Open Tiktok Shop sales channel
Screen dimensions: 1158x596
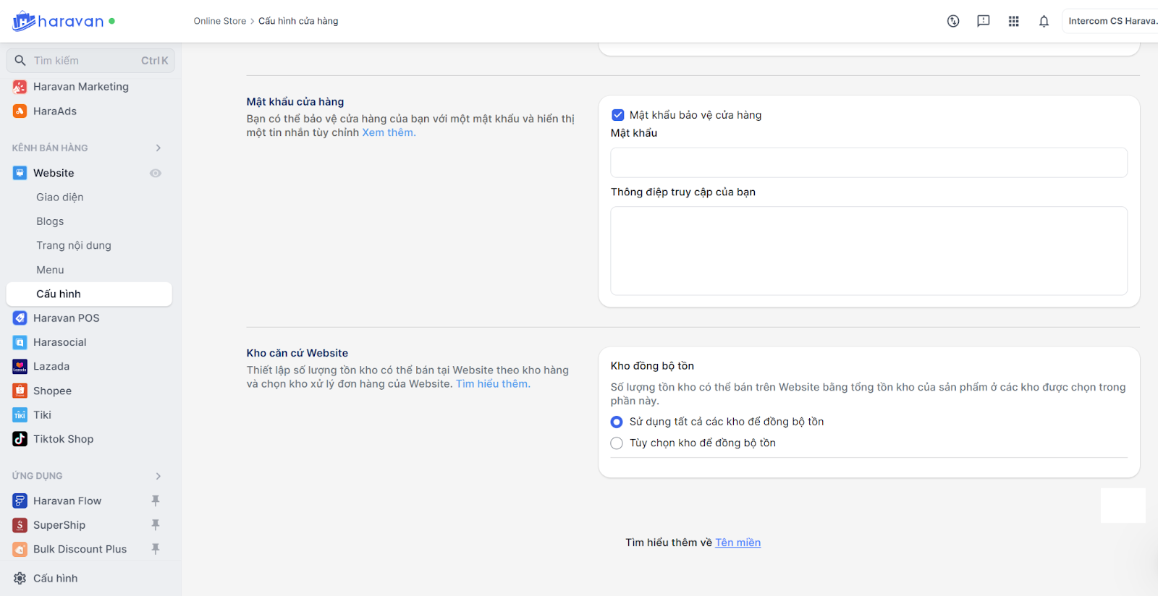[63, 439]
